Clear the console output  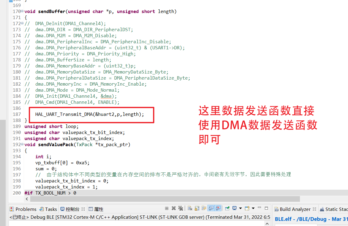190,208
